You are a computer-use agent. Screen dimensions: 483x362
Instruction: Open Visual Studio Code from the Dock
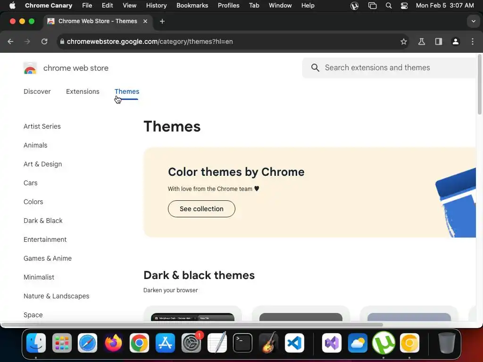[x=294, y=343]
